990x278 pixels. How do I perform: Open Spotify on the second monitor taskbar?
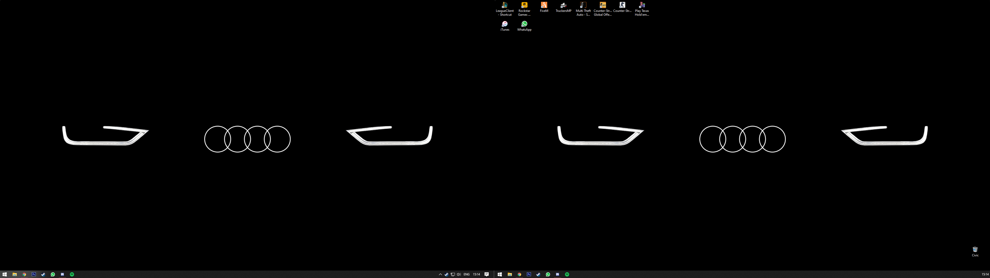[x=567, y=274]
